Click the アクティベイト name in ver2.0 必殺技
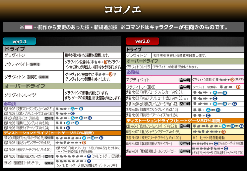The height and width of the screenshot is (171, 247). tap(138, 80)
